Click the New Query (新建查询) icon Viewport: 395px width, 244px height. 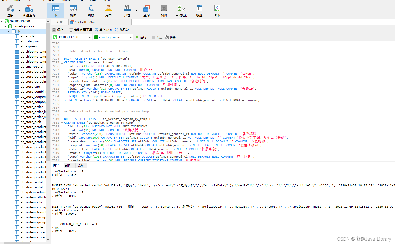click(x=29, y=11)
